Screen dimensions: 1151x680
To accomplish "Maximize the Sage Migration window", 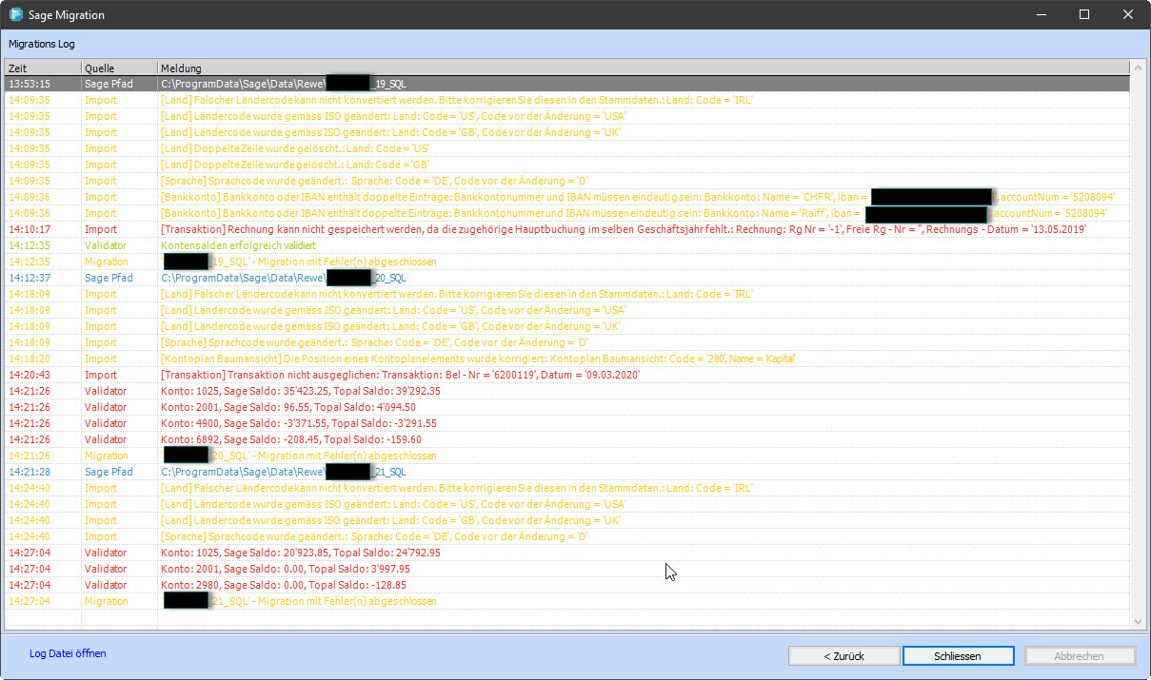I will 1084,15.
